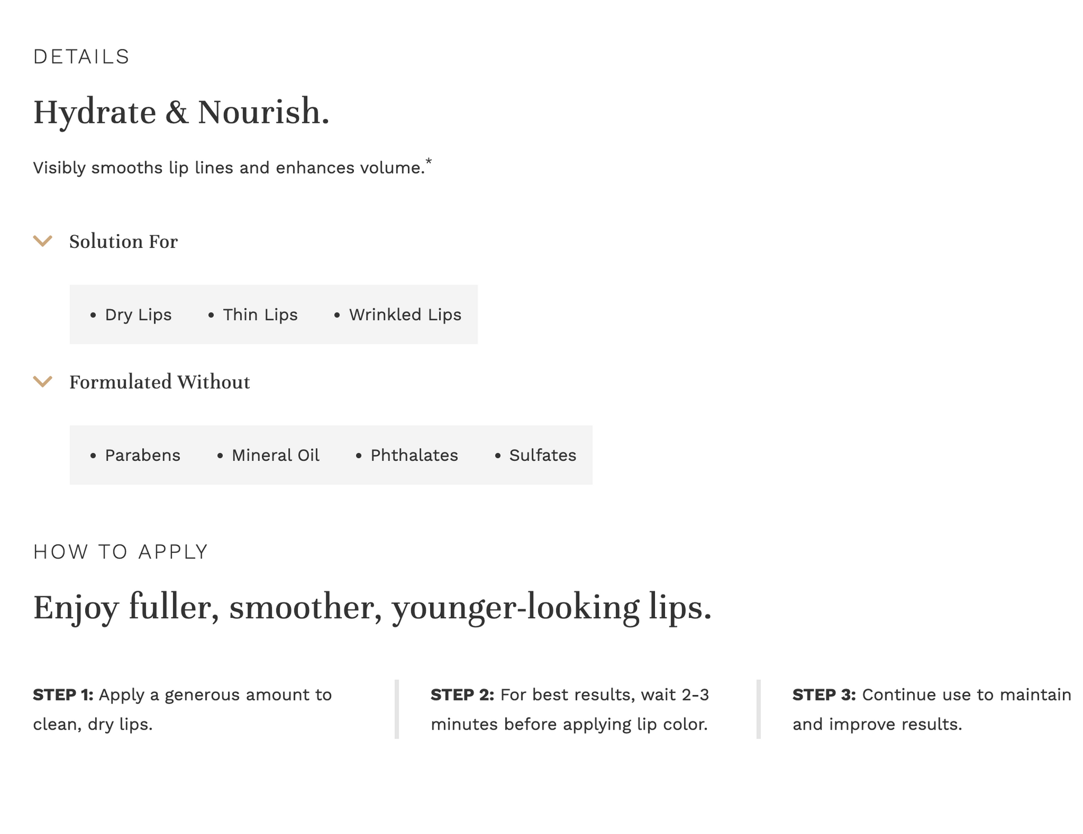Click the asterisk footnote after 'volume.'
This screenshot has height=834, width=1083.
[x=429, y=162]
